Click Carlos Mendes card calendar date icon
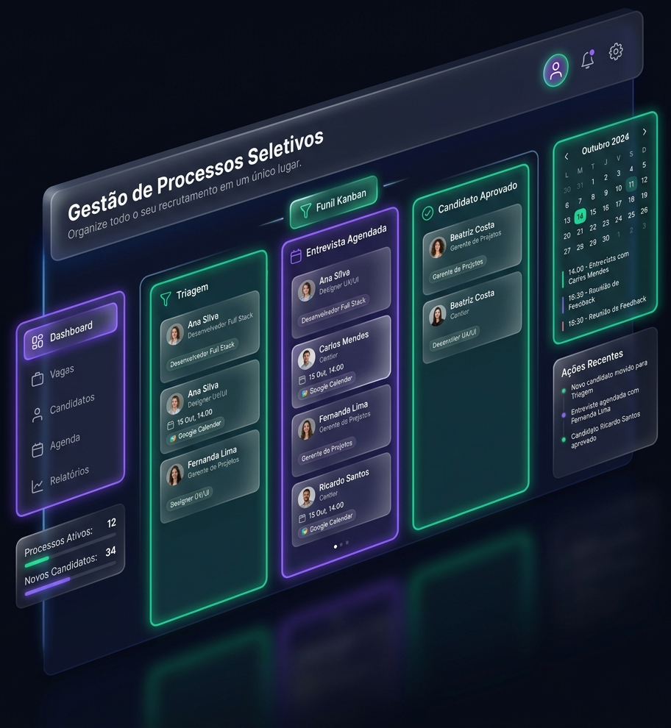Image resolution: width=671 pixels, height=728 pixels. click(x=302, y=379)
